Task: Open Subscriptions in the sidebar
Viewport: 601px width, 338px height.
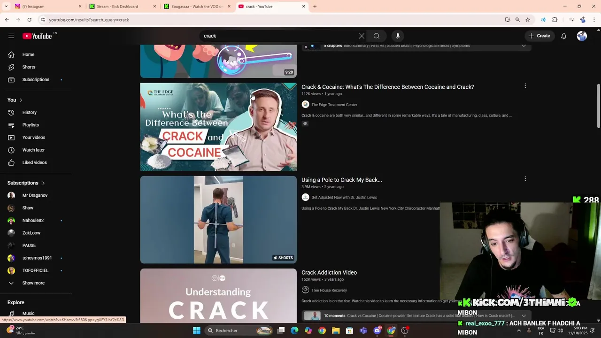Action: click(36, 79)
